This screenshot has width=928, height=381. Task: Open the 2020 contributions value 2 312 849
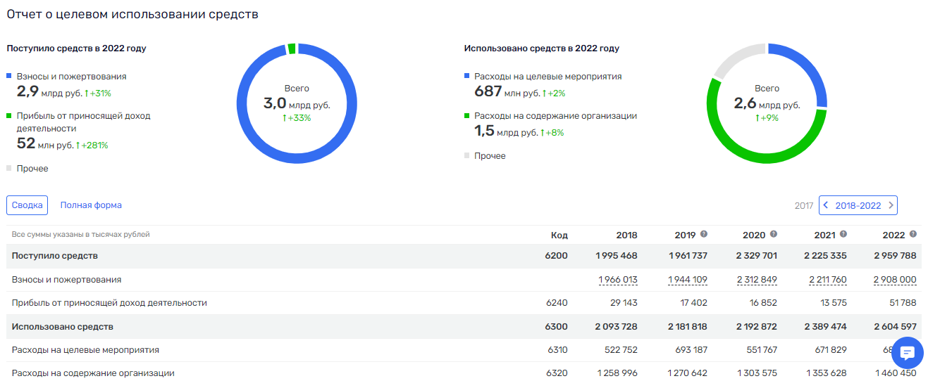[757, 280]
